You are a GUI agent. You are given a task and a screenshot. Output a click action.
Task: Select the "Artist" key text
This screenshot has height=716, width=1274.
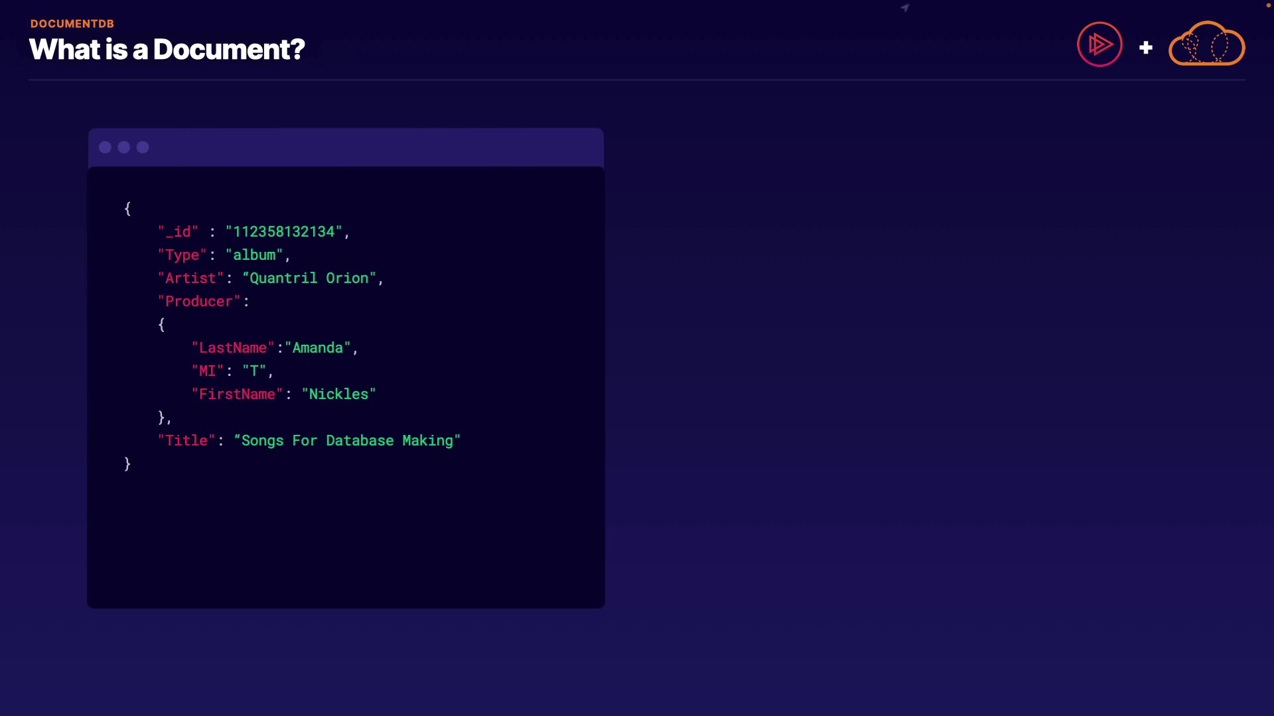click(190, 278)
